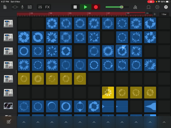
Task: Jump to bar 37 on ruler
Action: [x=109, y=13]
